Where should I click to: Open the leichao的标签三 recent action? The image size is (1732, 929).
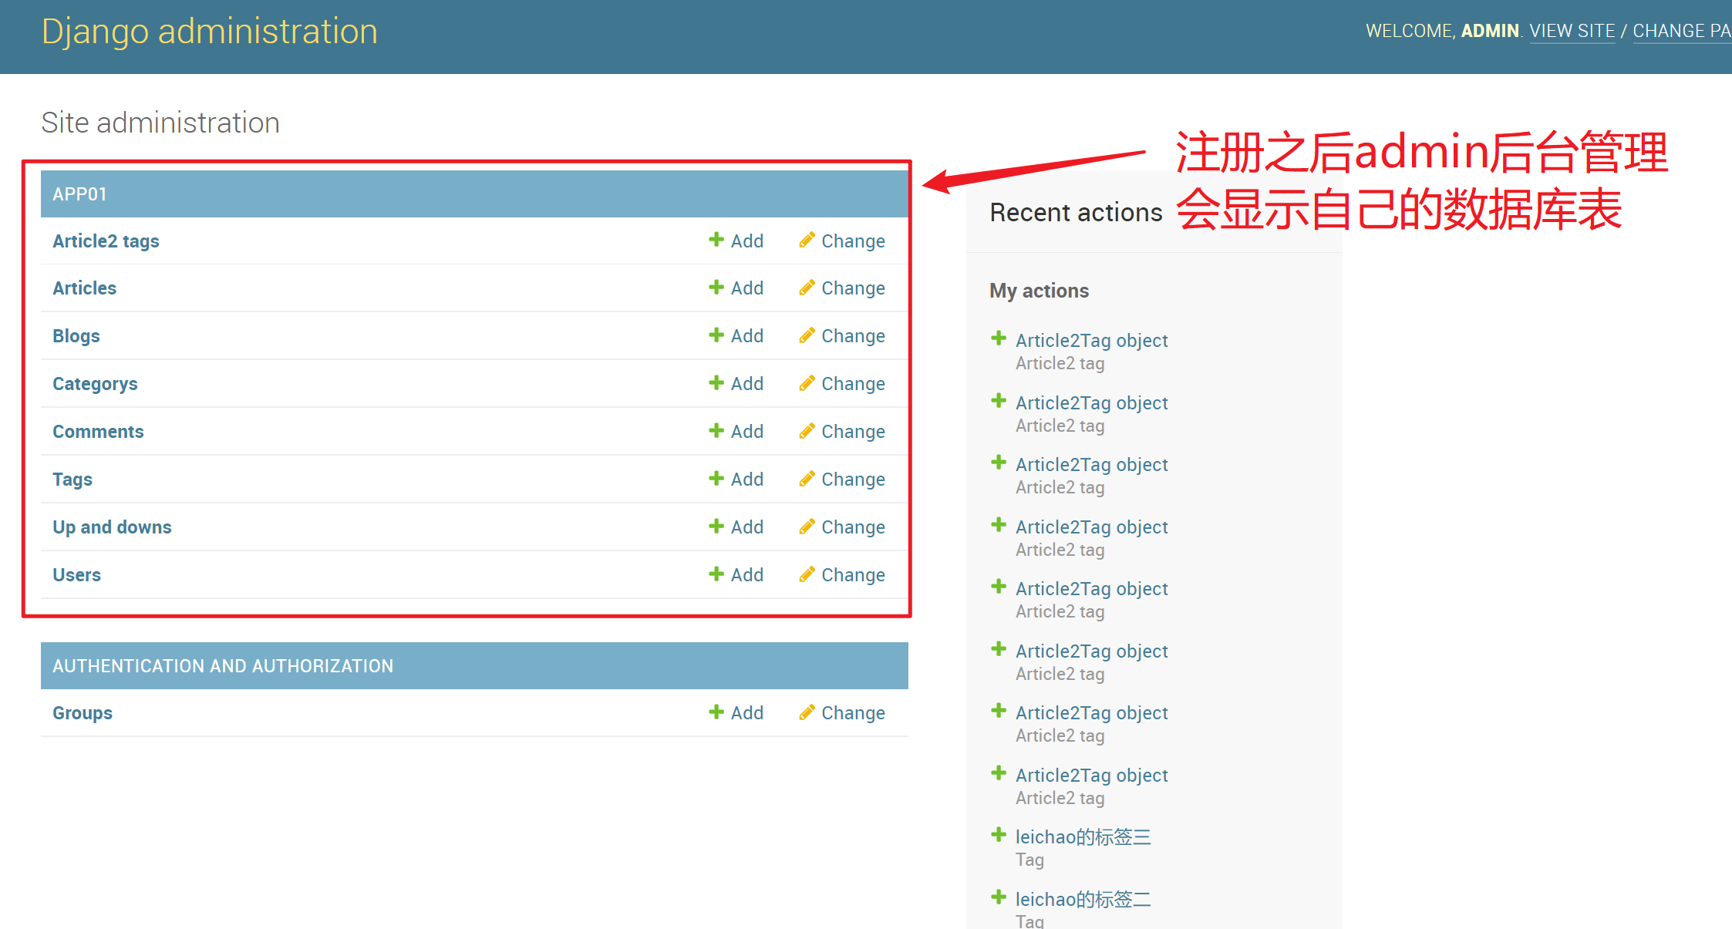pos(1083,837)
